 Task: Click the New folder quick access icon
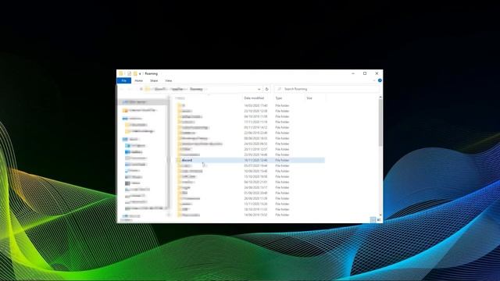point(135,73)
